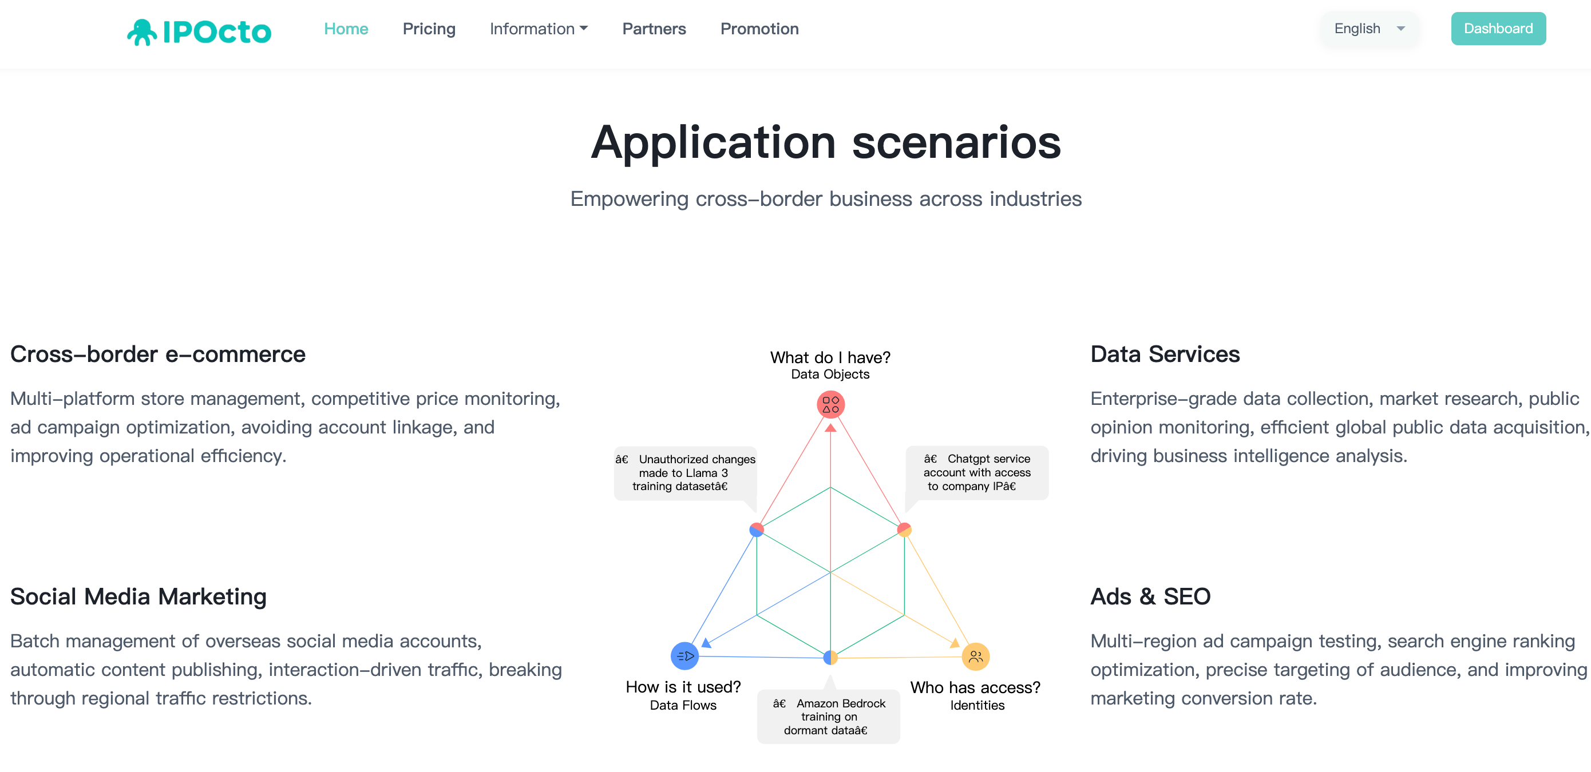The image size is (1591, 772).
Task: Click the red-blue node on the triangle's left edge
Action: point(756,530)
